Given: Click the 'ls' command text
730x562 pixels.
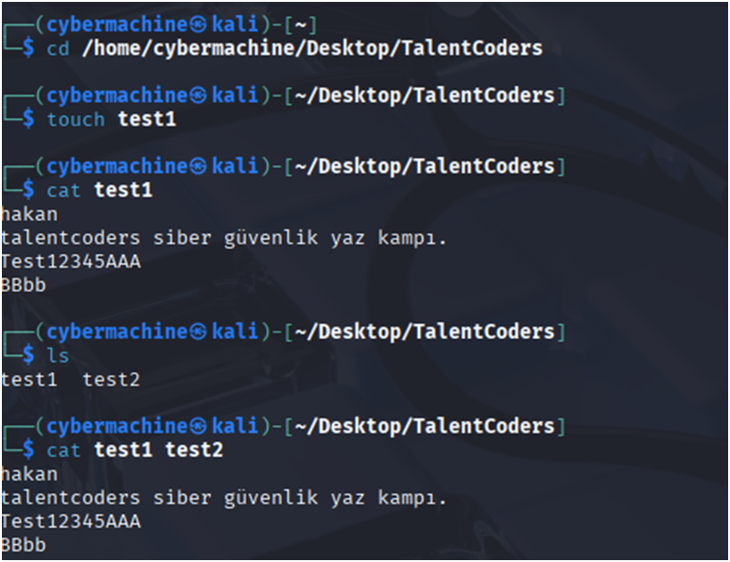Looking at the screenshot, I should click(58, 356).
